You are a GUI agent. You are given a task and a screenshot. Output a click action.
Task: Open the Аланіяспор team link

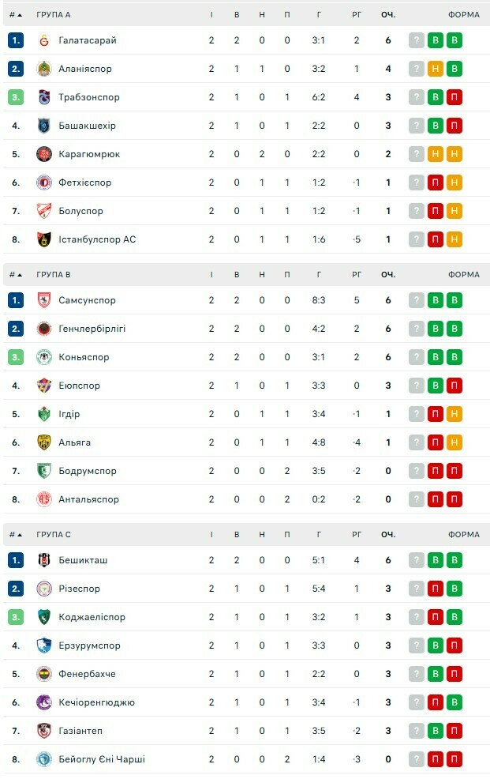pyautogui.click(x=85, y=69)
